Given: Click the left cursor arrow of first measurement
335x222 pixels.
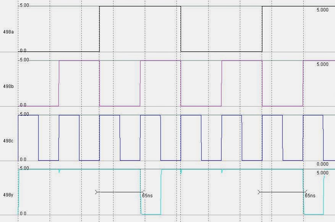Looking at the screenshot, I should 96,192.
